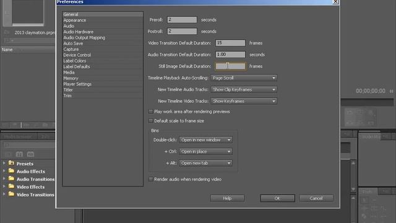Click project preview thumbnail in Project panel
This screenshot has height=223, width=396.
point(28,12)
